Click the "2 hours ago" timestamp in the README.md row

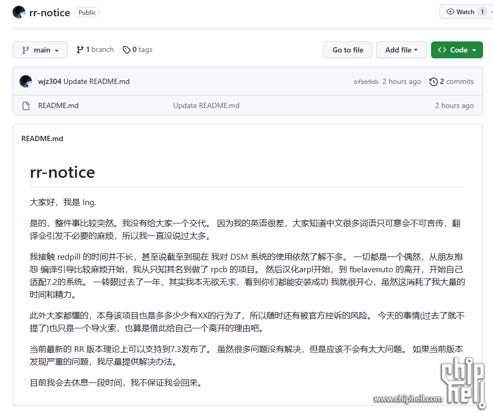pyautogui.click(x=454, y=105)
